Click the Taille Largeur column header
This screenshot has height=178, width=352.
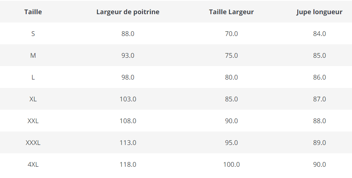231,12
